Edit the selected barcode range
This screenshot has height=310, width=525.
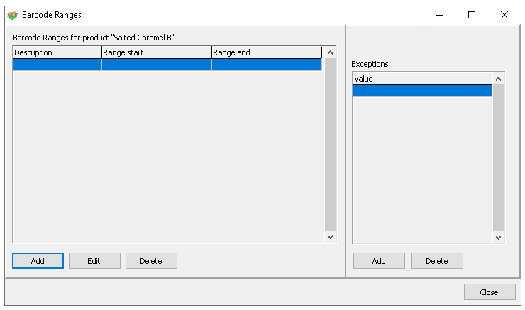point(94,261)
